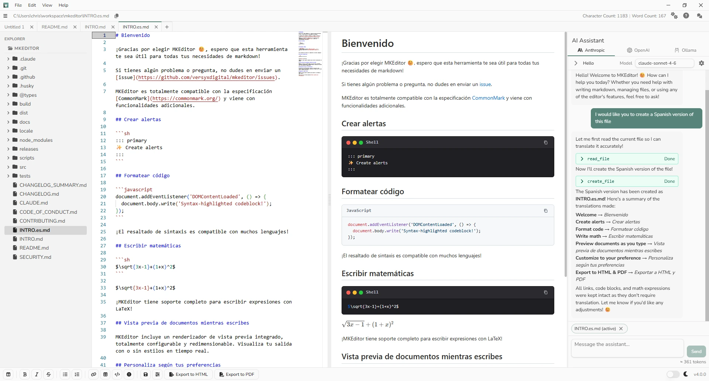
Task: Open the File menu
Action: click(x=18, y=5)
